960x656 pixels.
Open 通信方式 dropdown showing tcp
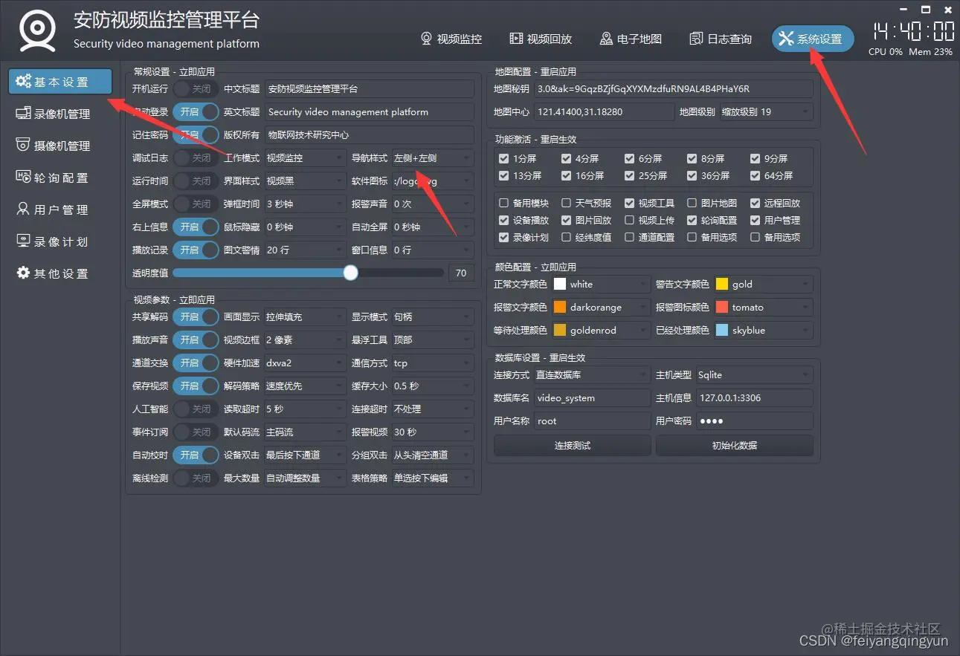(x=433, y=363)
